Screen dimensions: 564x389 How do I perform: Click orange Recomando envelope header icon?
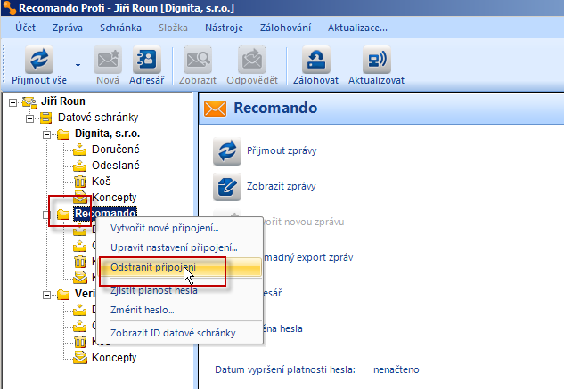point(215,109)
